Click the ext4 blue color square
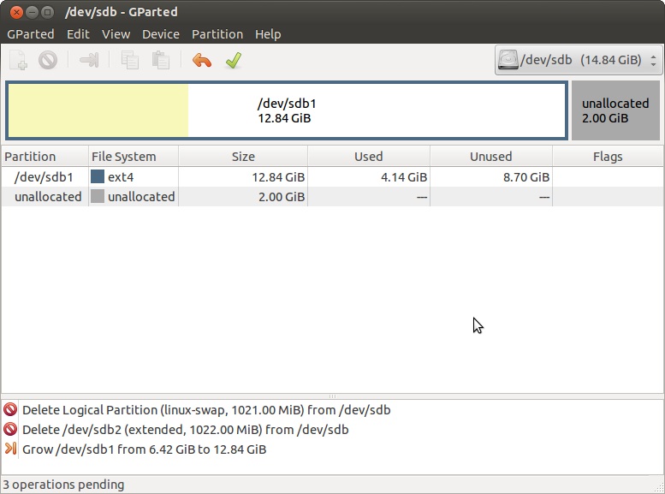Screen dimensions: 665x494 tap(98, 176)
